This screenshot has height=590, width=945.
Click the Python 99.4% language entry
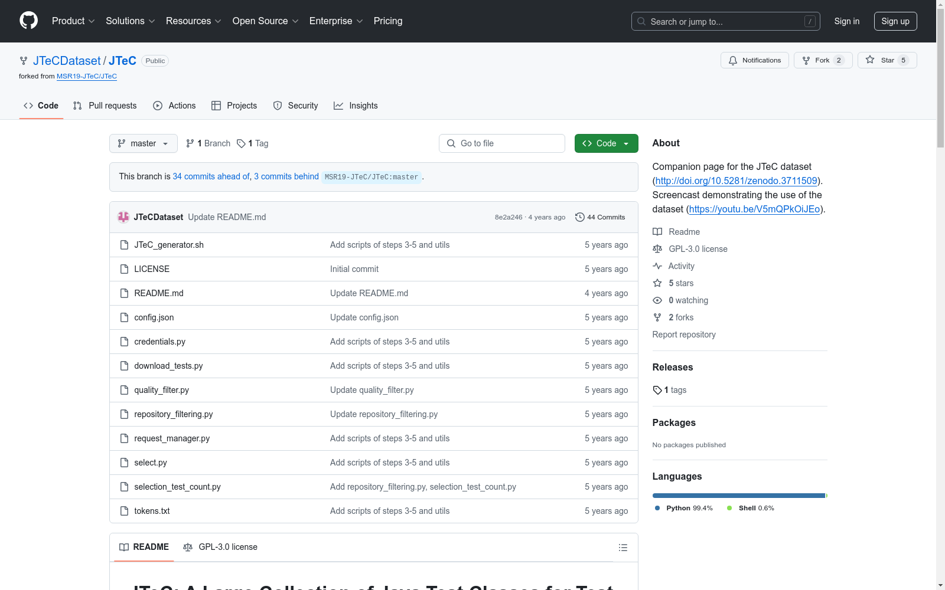(684, 508)
